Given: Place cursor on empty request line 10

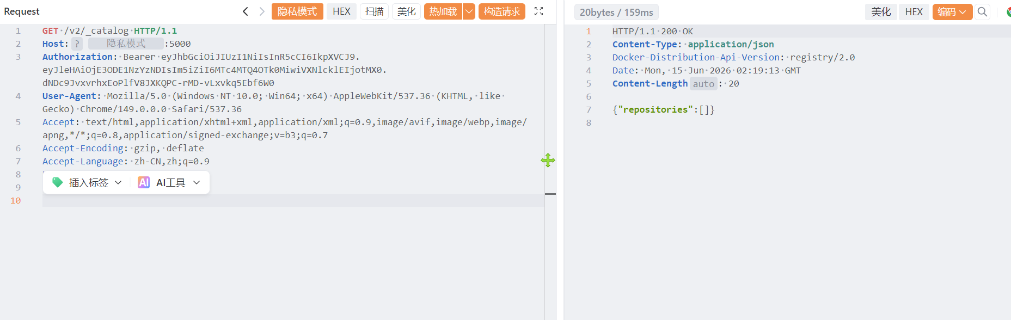Looking at the screenshot, I should coord(293,200).
